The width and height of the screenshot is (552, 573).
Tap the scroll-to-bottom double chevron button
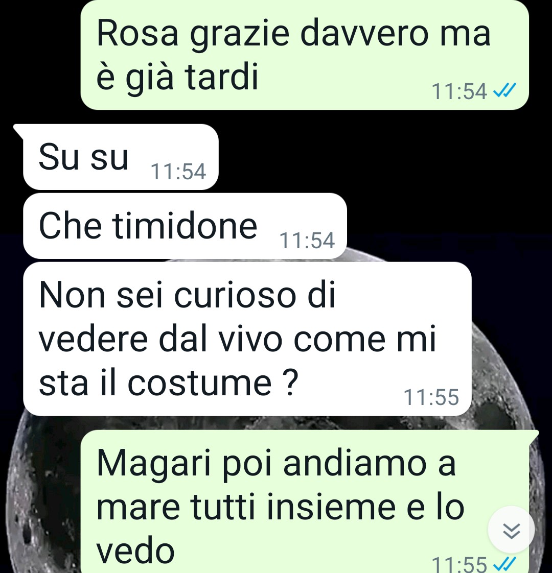[x=512, y=530]
